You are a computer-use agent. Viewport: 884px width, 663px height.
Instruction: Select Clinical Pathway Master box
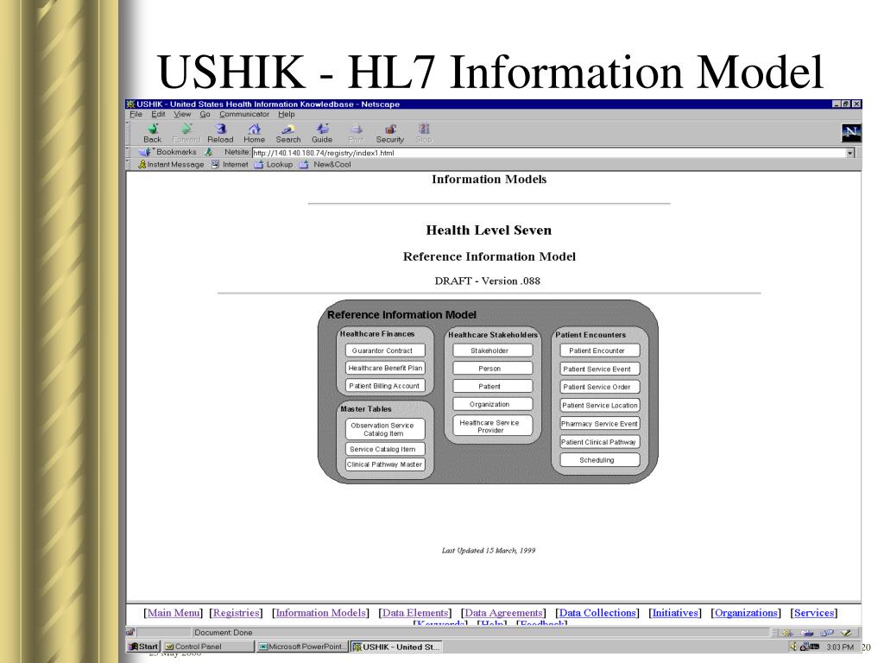[x=385, y=464]
